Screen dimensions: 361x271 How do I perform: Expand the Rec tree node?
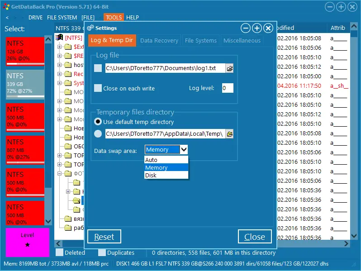click(59, 74)
